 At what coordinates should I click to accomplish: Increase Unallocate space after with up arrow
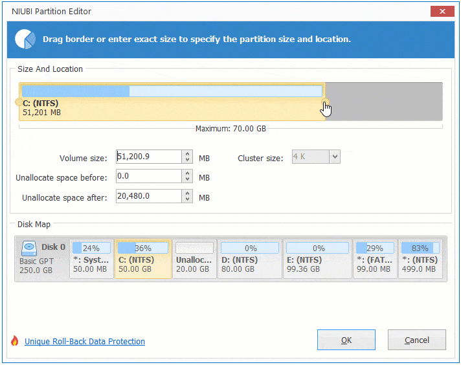coord(188,194)
